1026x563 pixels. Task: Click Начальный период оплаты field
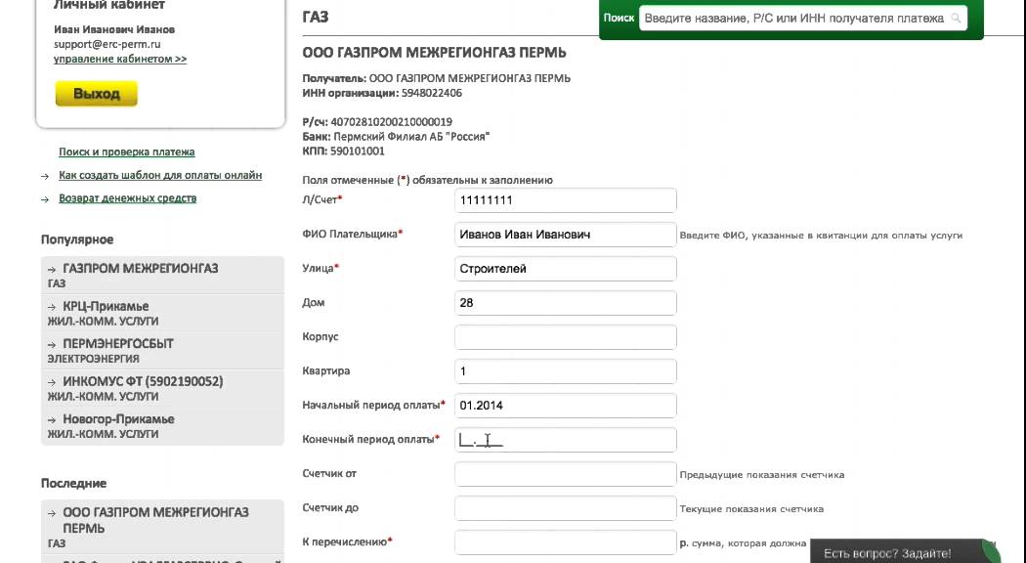click(566, 406)
